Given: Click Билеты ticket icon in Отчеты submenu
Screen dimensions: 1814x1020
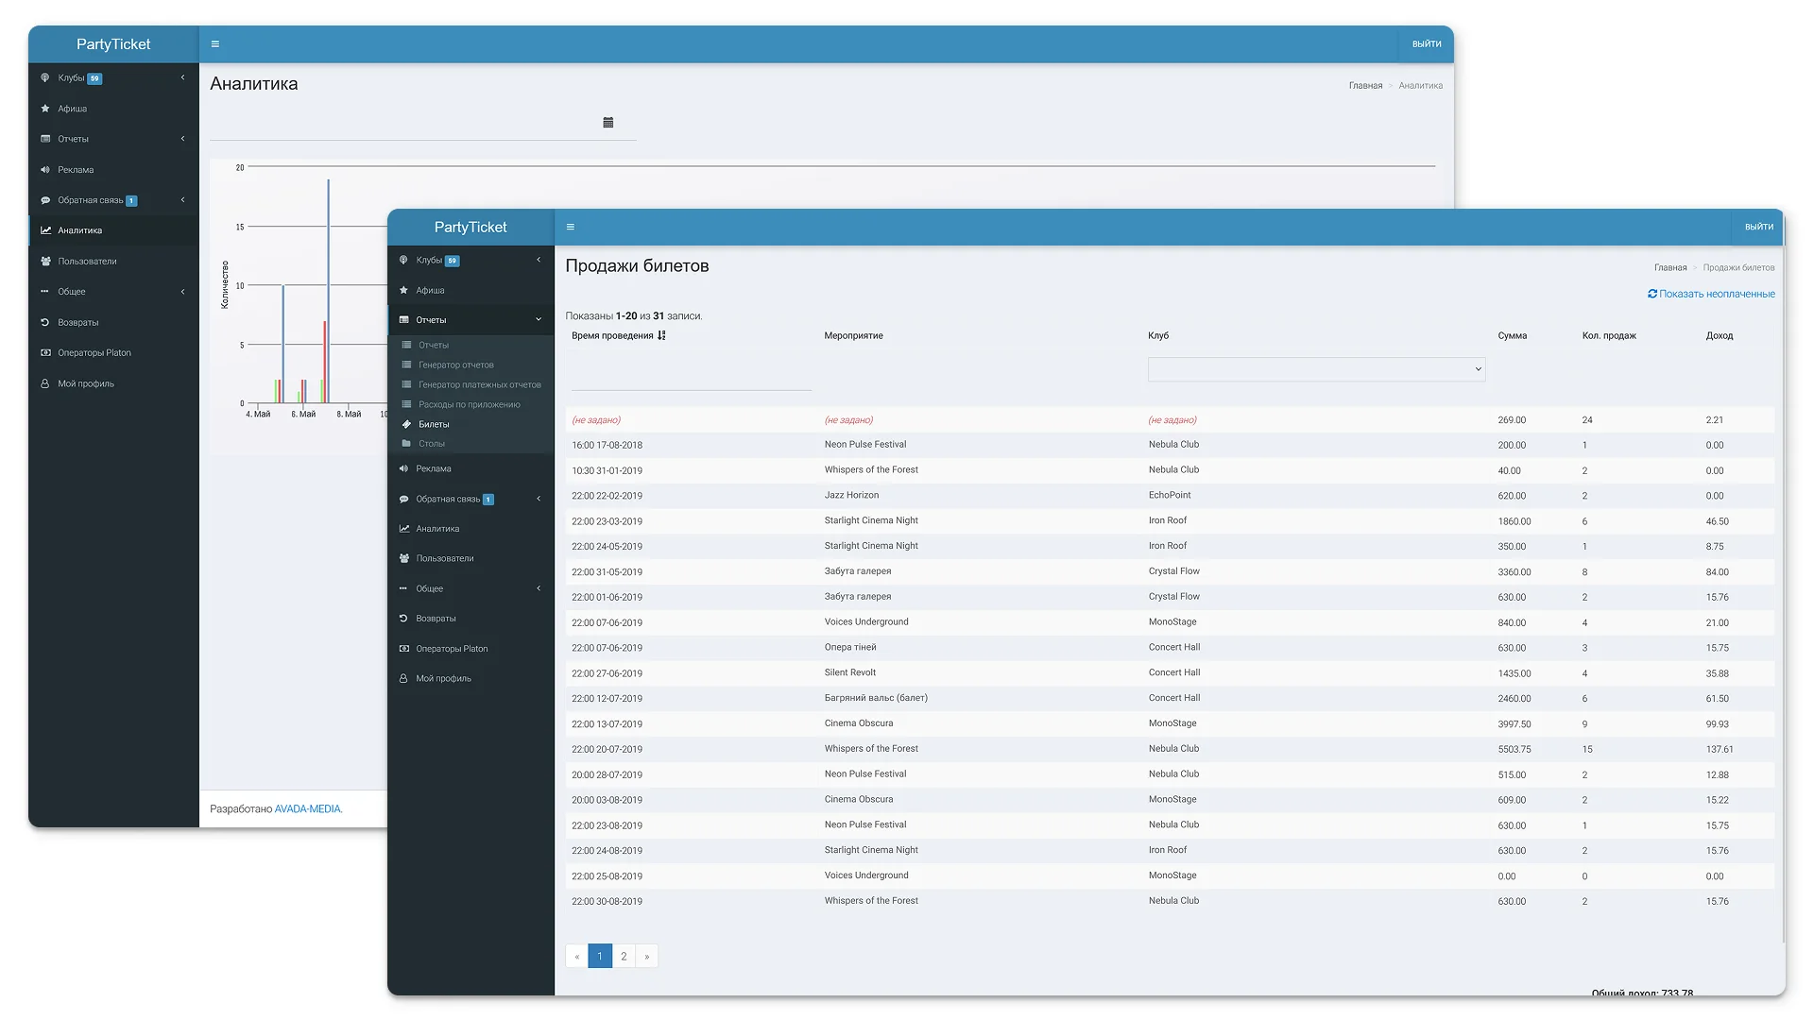Looking at the screenshot, I should (x=406, y=424).
